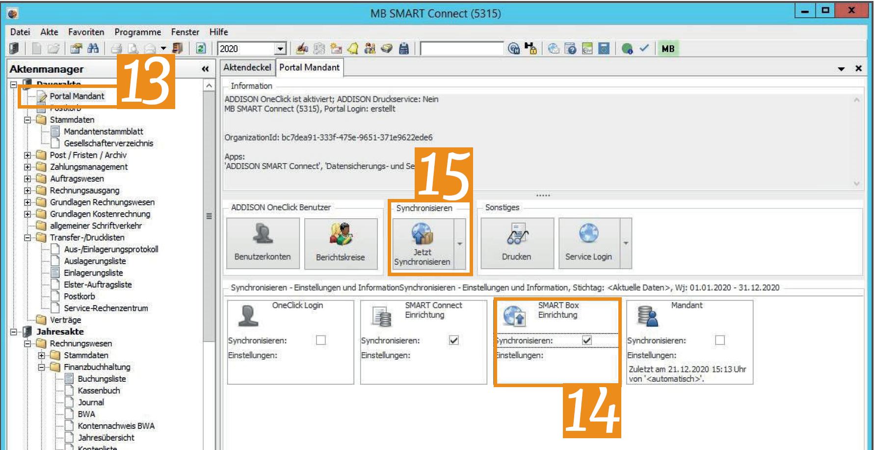Click the Service Login button
Screen dimensions: 875x450
pos(589,244)
